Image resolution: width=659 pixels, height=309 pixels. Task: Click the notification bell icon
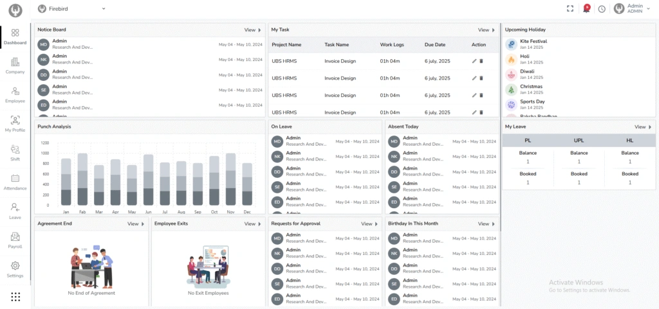point(586,8)
